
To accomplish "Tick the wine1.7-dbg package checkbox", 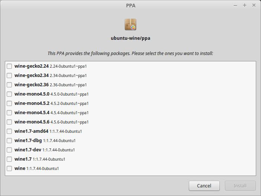I will (x=9, y=141).
